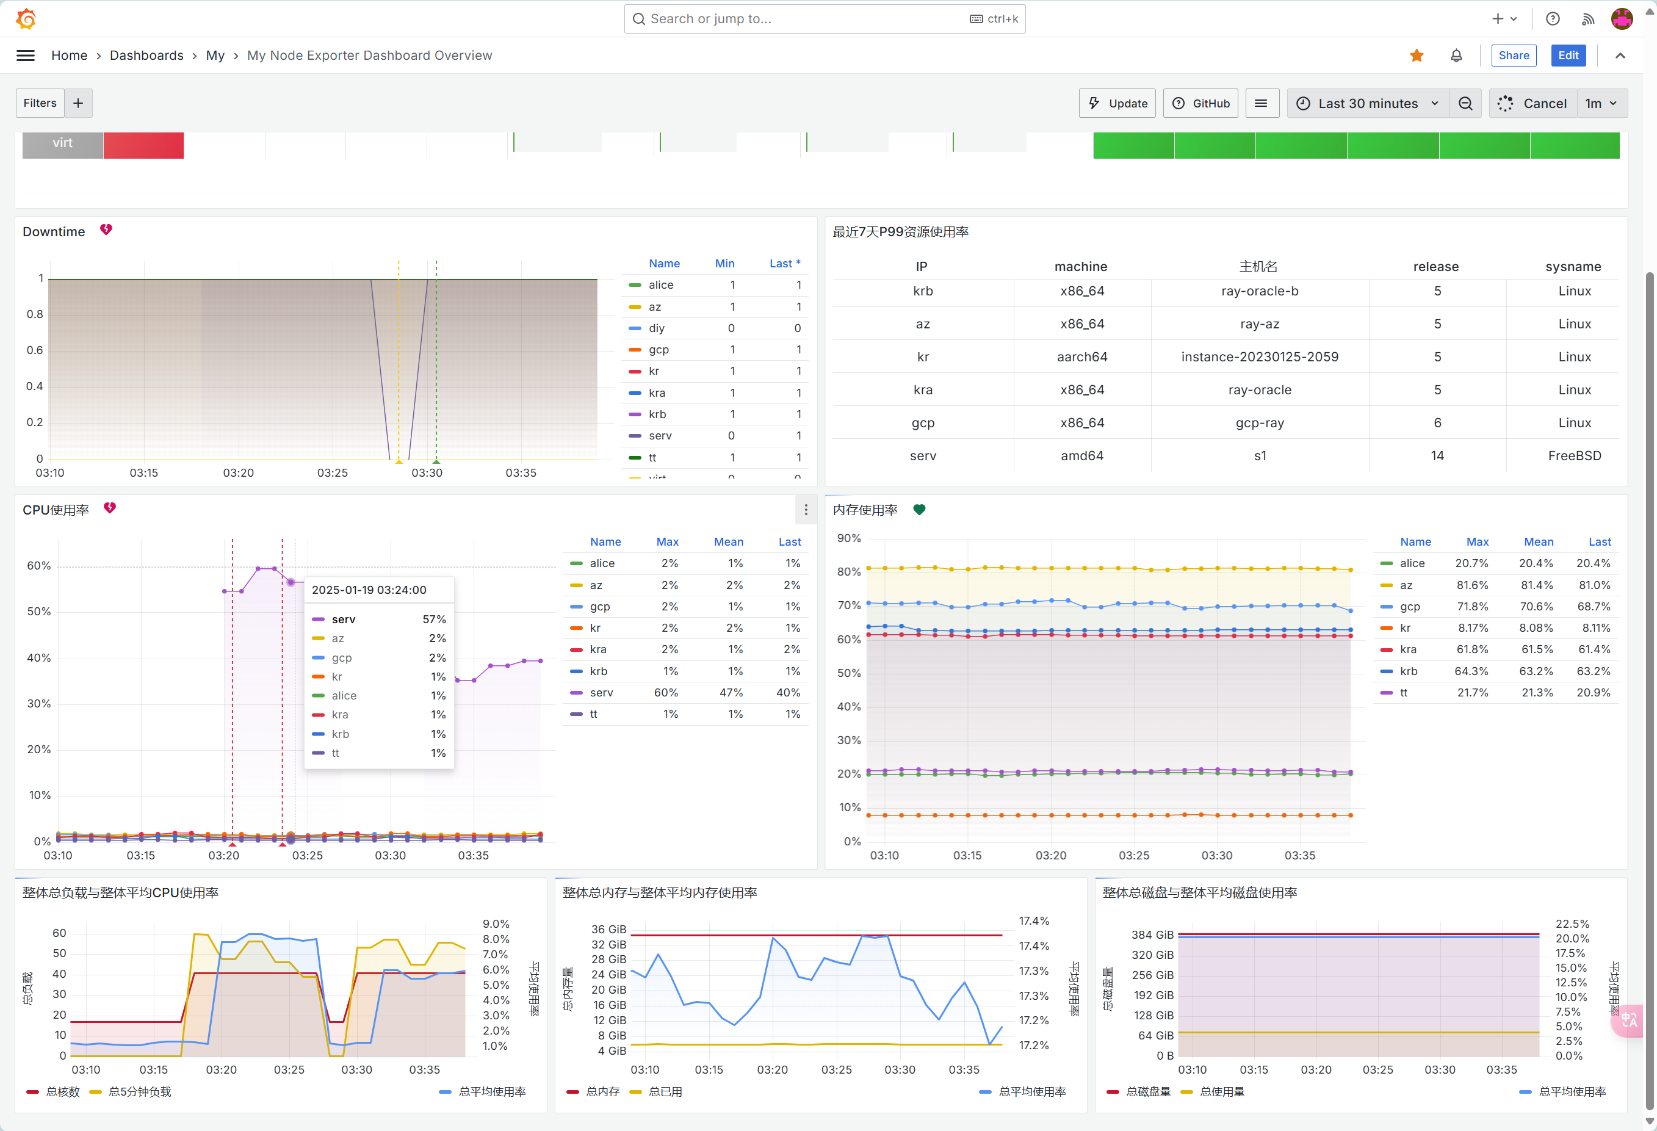Expand the 1m refresh interval dropdown
The height and width of the screenshot is (1131, 1657).
coord(1601,103)
